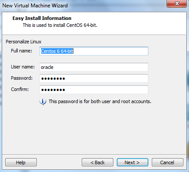Click the password for user and root note
Screen dimensions: 189x172
(x=100, y=101)
